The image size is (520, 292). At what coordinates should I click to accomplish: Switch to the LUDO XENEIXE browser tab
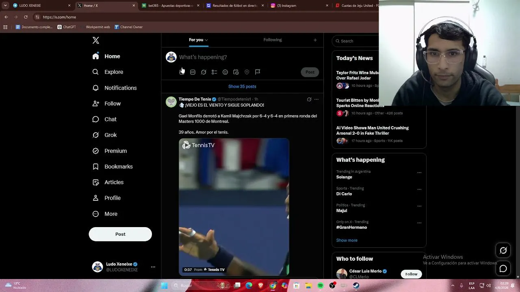coord(41,6)
